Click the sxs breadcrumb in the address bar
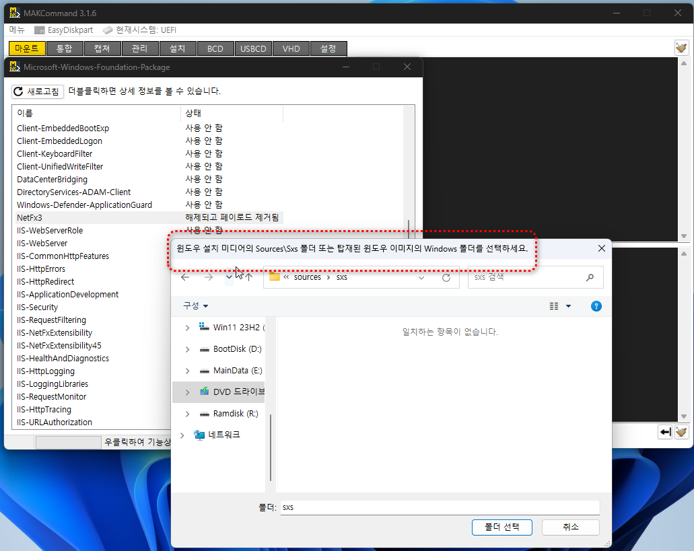 [342, 277]
